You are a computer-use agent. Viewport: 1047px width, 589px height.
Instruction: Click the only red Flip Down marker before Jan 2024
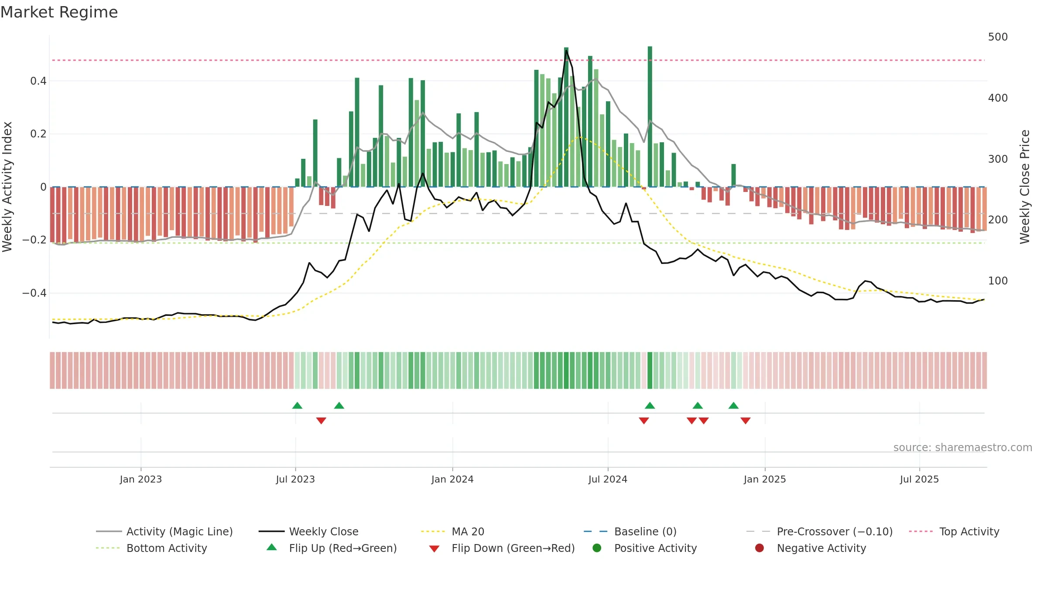[321, 421]
